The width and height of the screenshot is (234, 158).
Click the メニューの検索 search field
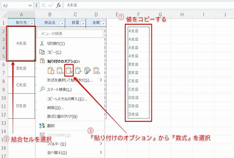70,34
